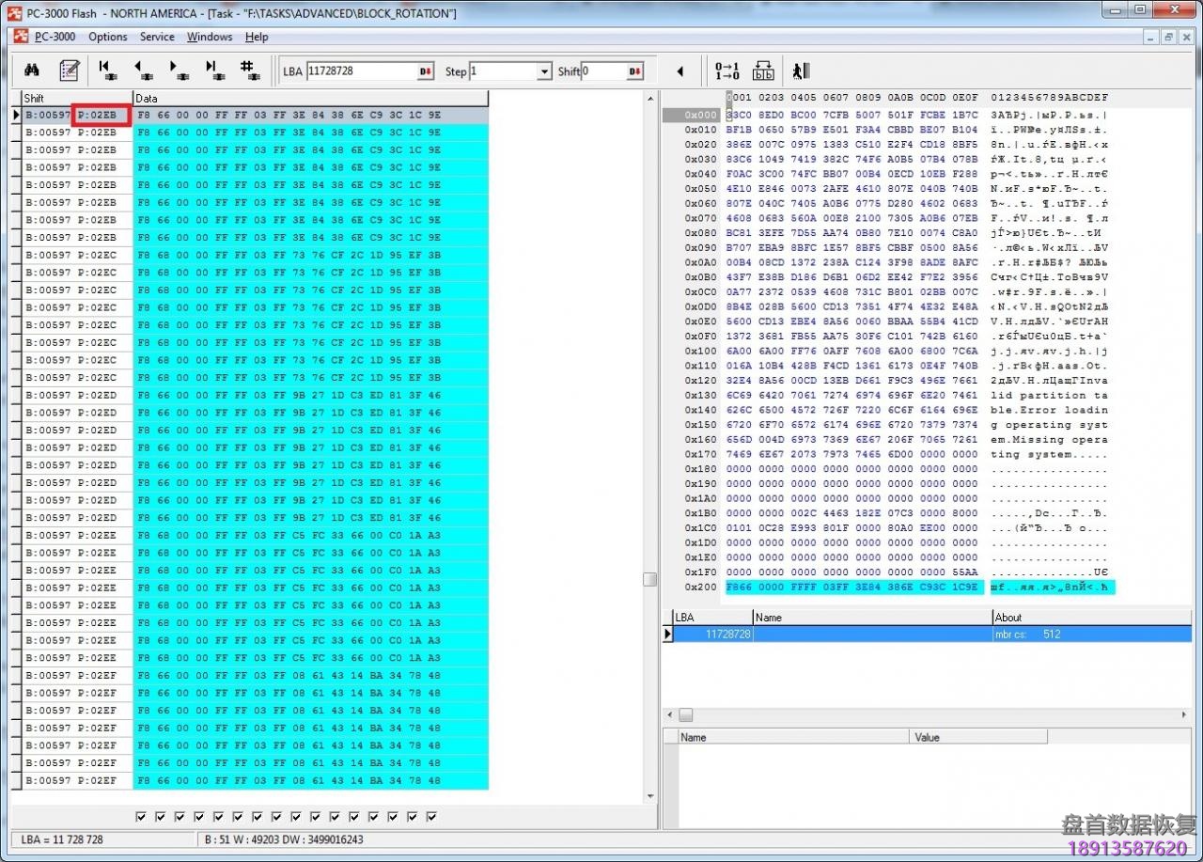Toggle the last byte column checkbox

click(432, 817)
